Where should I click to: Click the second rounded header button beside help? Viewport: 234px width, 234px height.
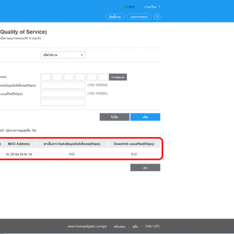point(139,17)
